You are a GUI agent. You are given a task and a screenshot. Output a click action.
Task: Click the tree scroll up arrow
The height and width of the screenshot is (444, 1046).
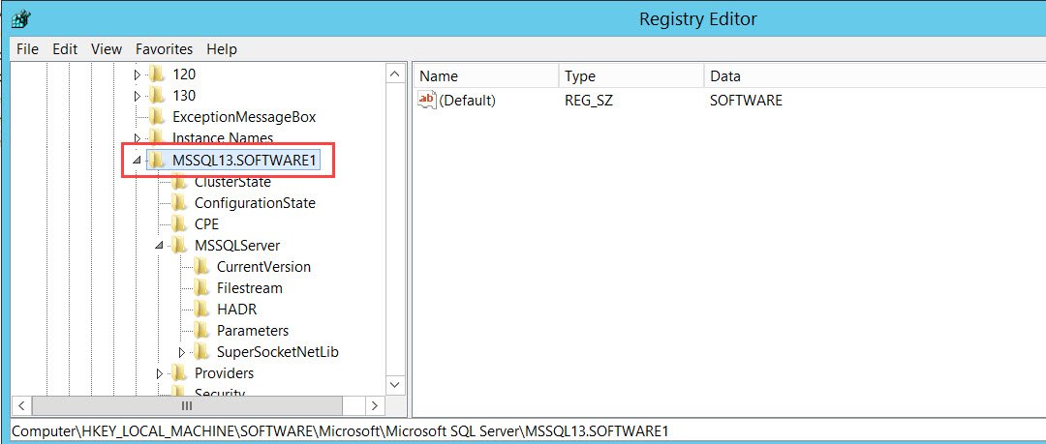point(395,74)
